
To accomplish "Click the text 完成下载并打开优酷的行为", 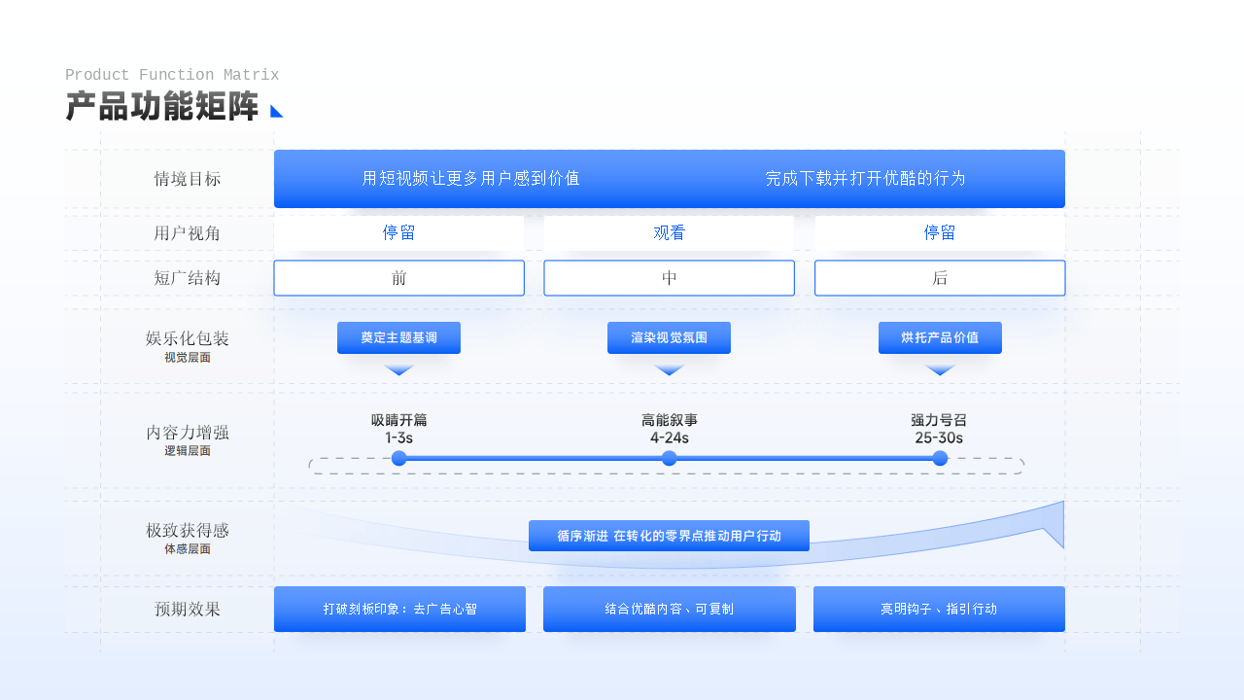I will 865,179.
